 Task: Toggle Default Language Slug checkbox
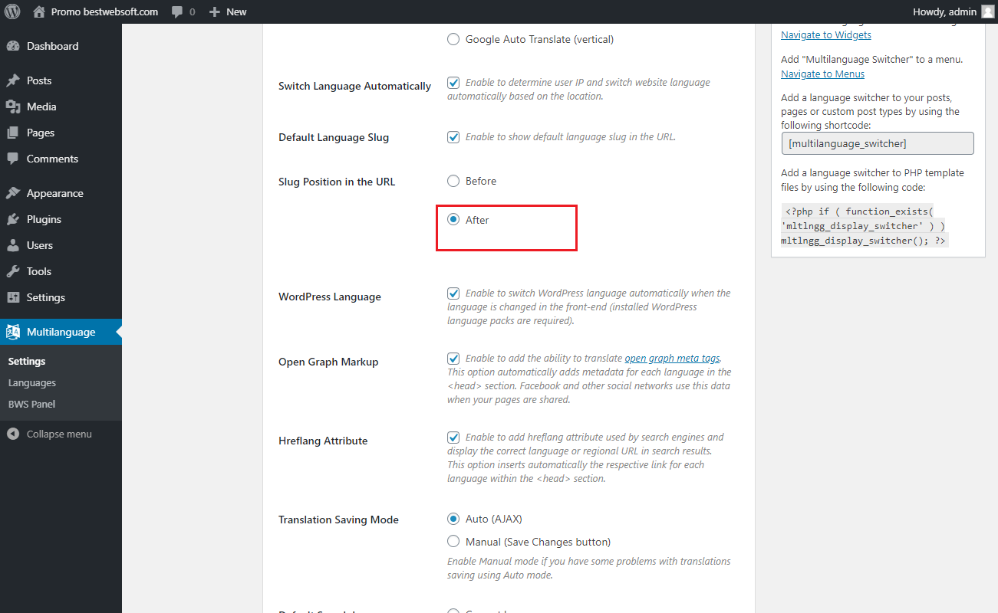(453, 137)
